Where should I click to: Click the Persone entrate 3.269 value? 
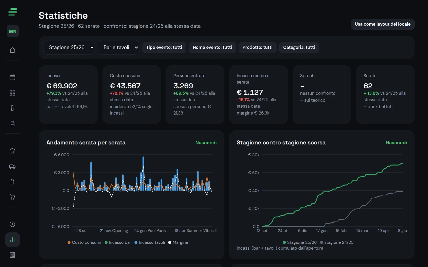click(183, 86)
